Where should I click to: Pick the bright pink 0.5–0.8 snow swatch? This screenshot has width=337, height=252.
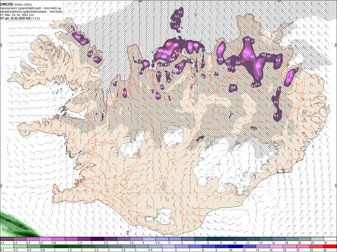45,239
